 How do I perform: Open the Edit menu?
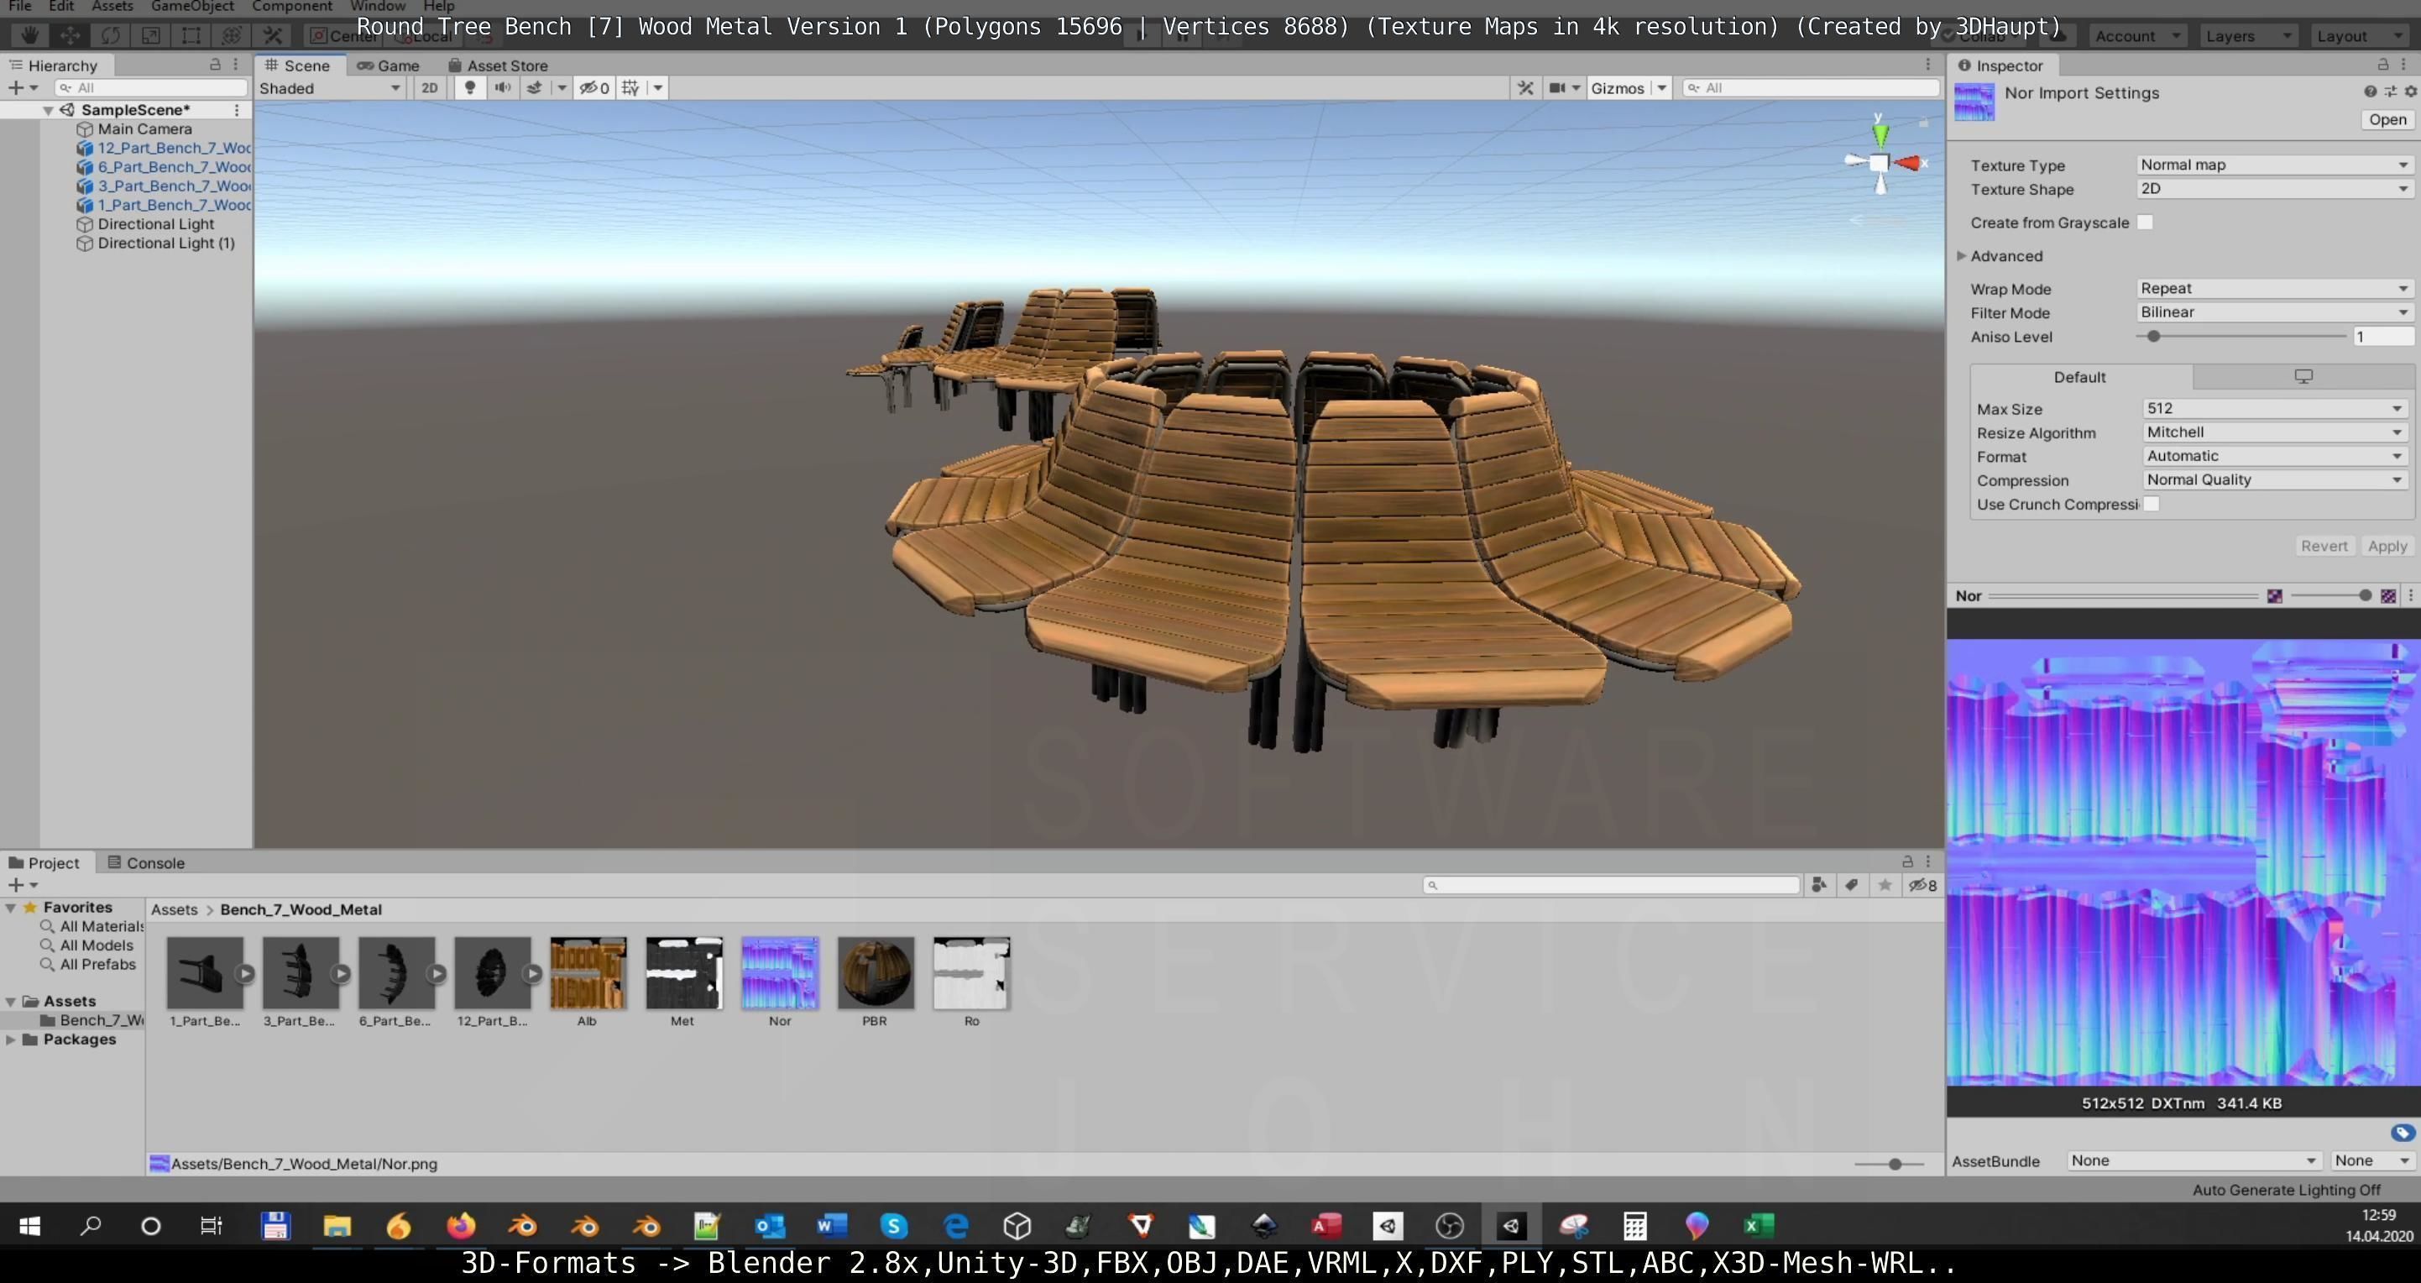(x=61, y=6)
